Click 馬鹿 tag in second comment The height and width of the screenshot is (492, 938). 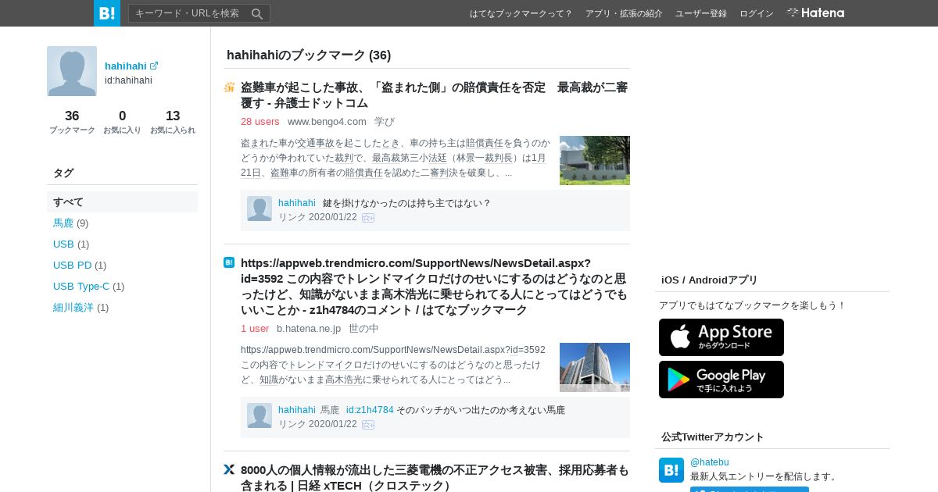[x=330, y=410]
